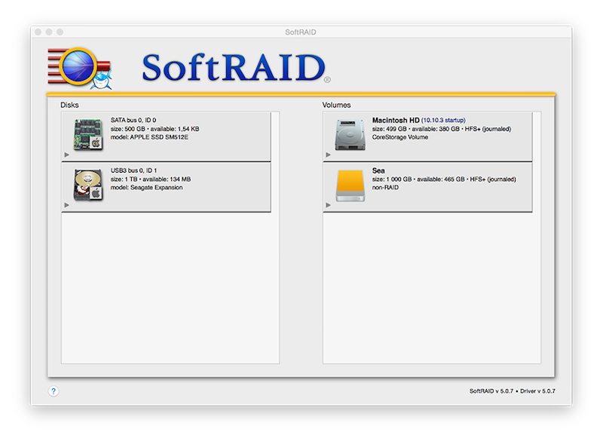Click the Seagate Expansion model text
This screenshot has height=441, width=603.
tap(146, 188)
